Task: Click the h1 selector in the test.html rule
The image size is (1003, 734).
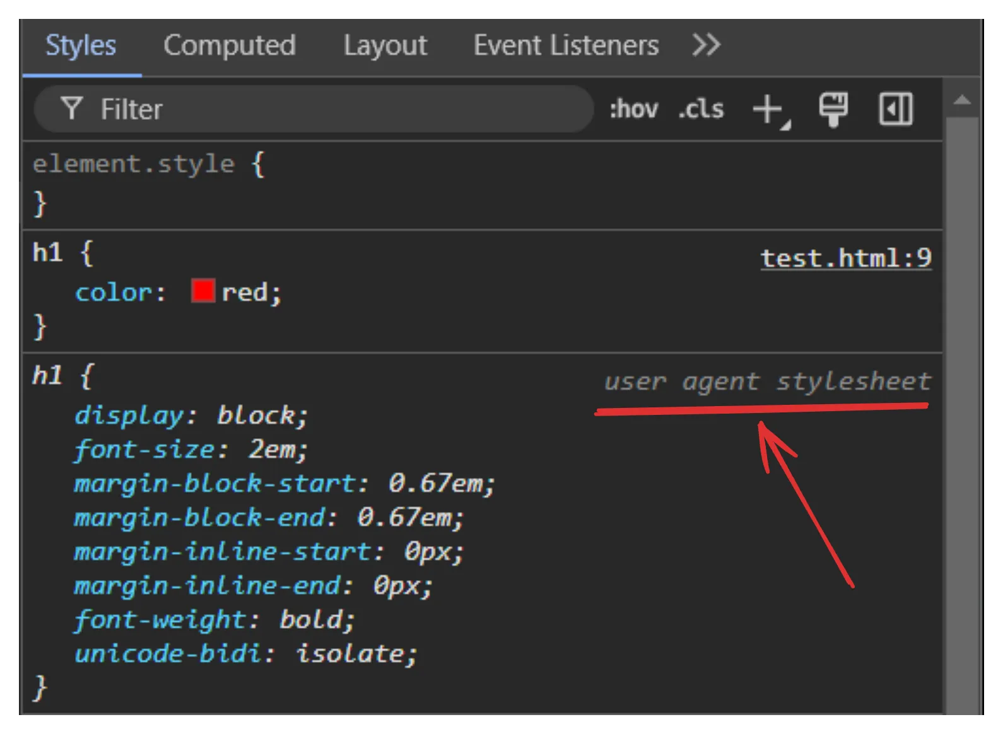Action: pyautogui.click(x=48, y=253)
